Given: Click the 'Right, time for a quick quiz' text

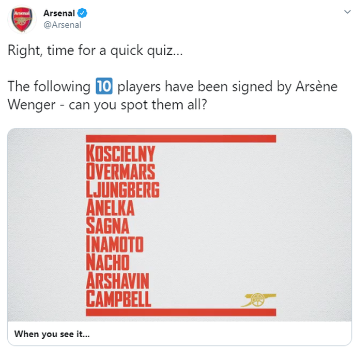Looking at the screenshot, I should click(95, 51).
